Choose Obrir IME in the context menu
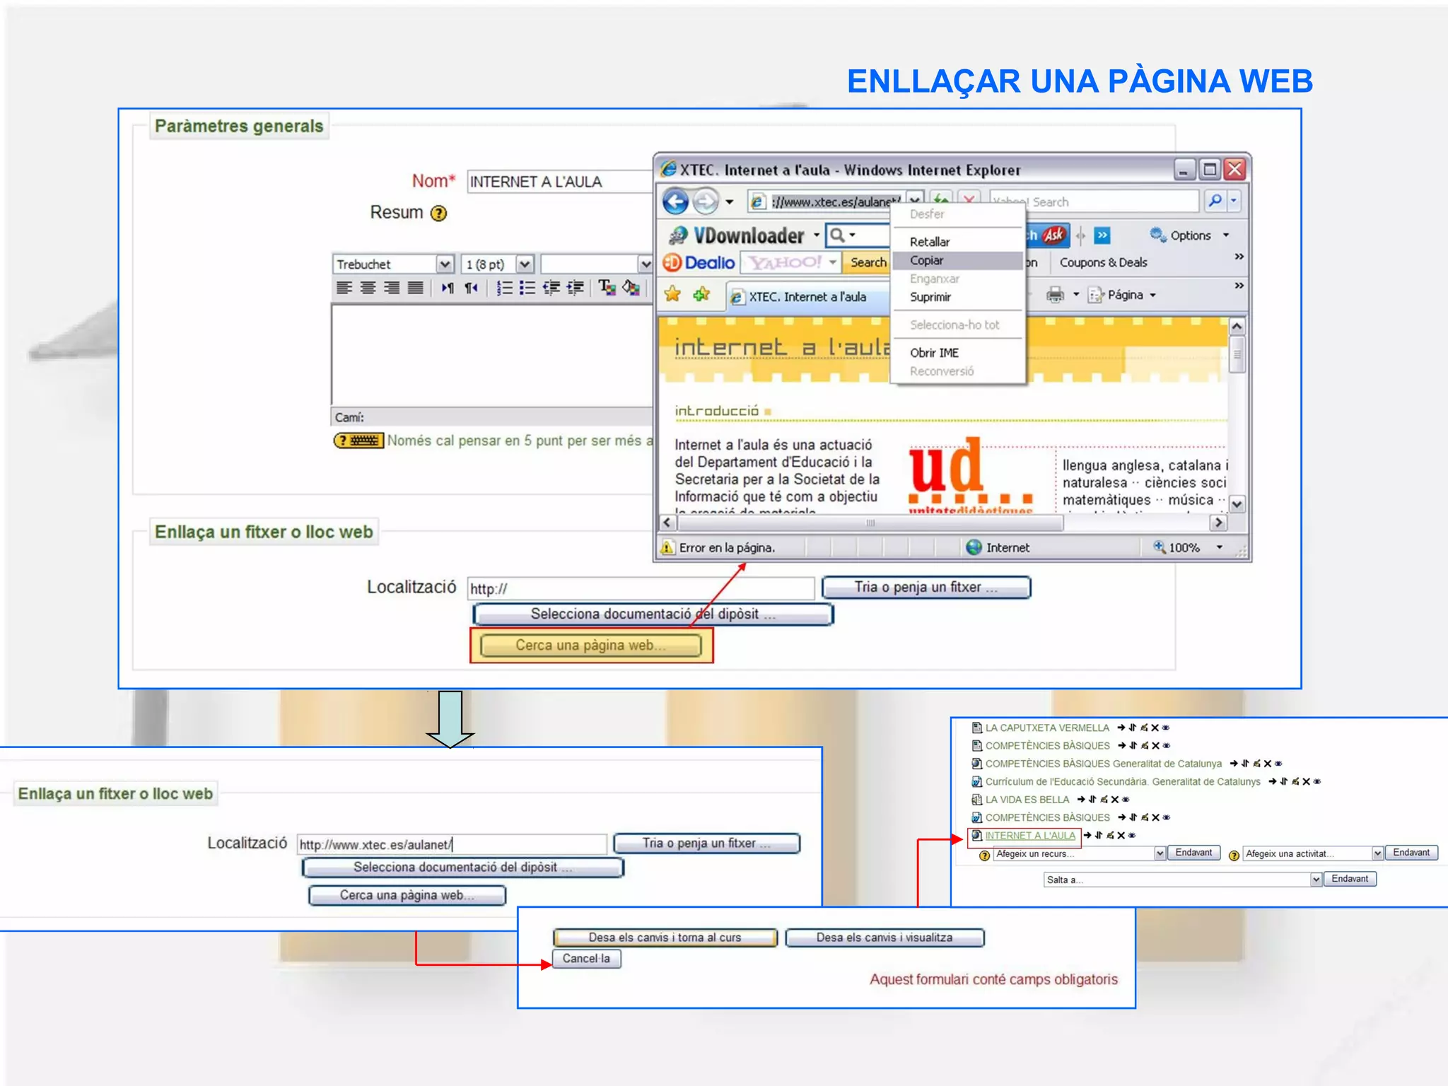This screenshot has width=1448, height=1086. [957, 353]
